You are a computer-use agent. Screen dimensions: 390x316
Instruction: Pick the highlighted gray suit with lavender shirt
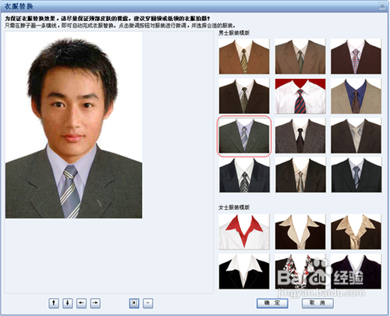244,136
